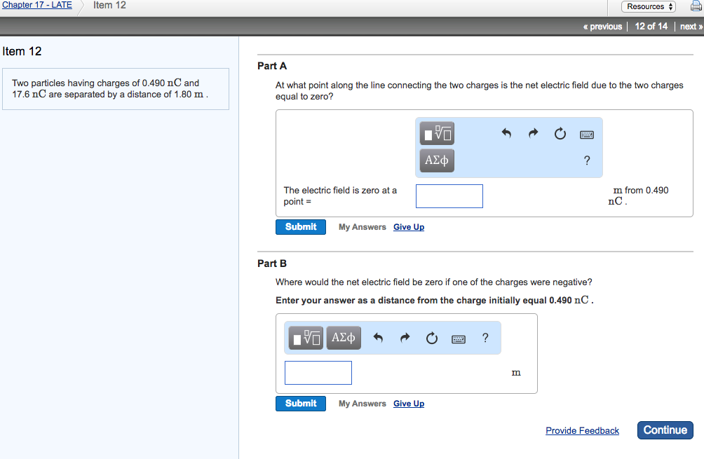This screenshot has height=459, width=704.
Task: Redo entry in Part A toolbar
Action: coord(533,133)
